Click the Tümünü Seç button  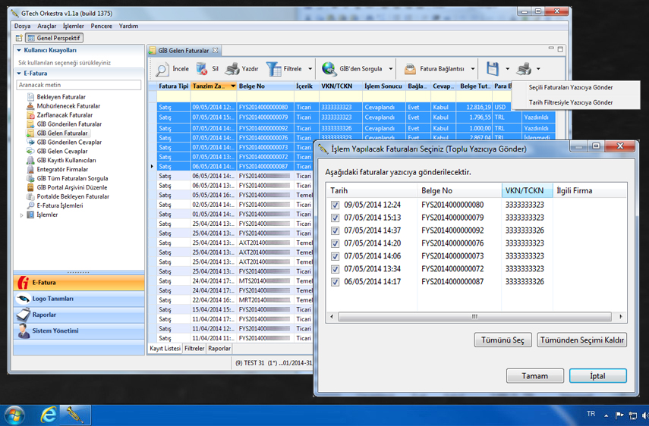click(503, 340)
